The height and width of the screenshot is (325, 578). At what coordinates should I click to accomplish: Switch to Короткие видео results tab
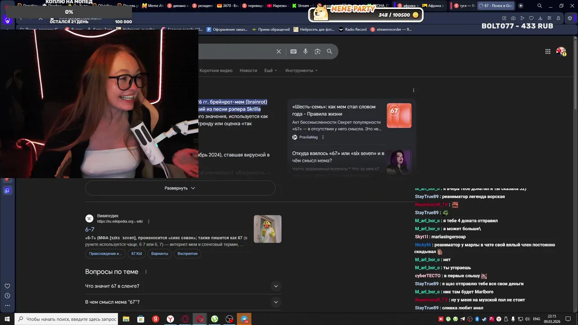tap(216, 70)
